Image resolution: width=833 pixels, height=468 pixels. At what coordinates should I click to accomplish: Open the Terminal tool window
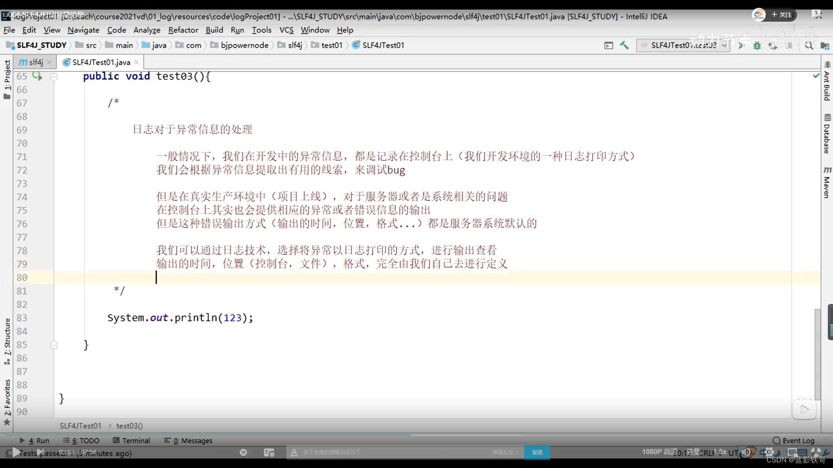[131, 440]
